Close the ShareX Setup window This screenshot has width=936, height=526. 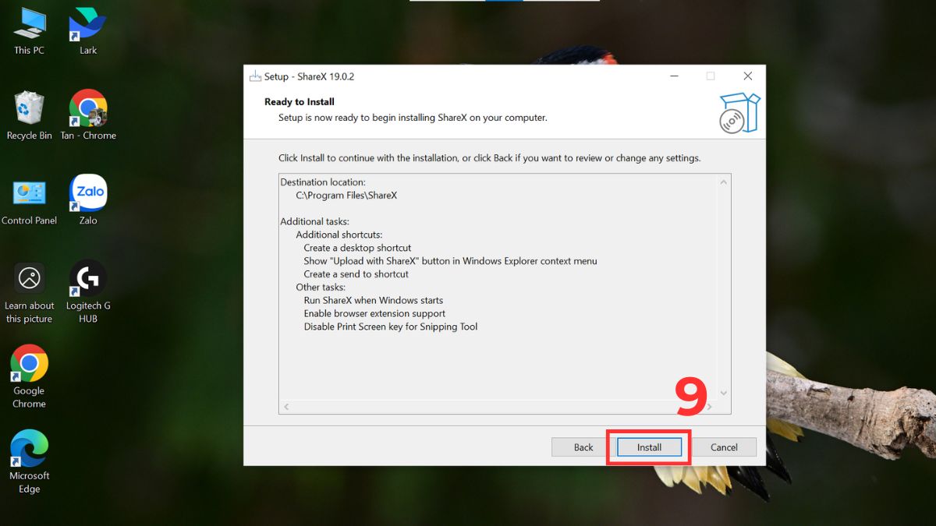coord(747,76)
